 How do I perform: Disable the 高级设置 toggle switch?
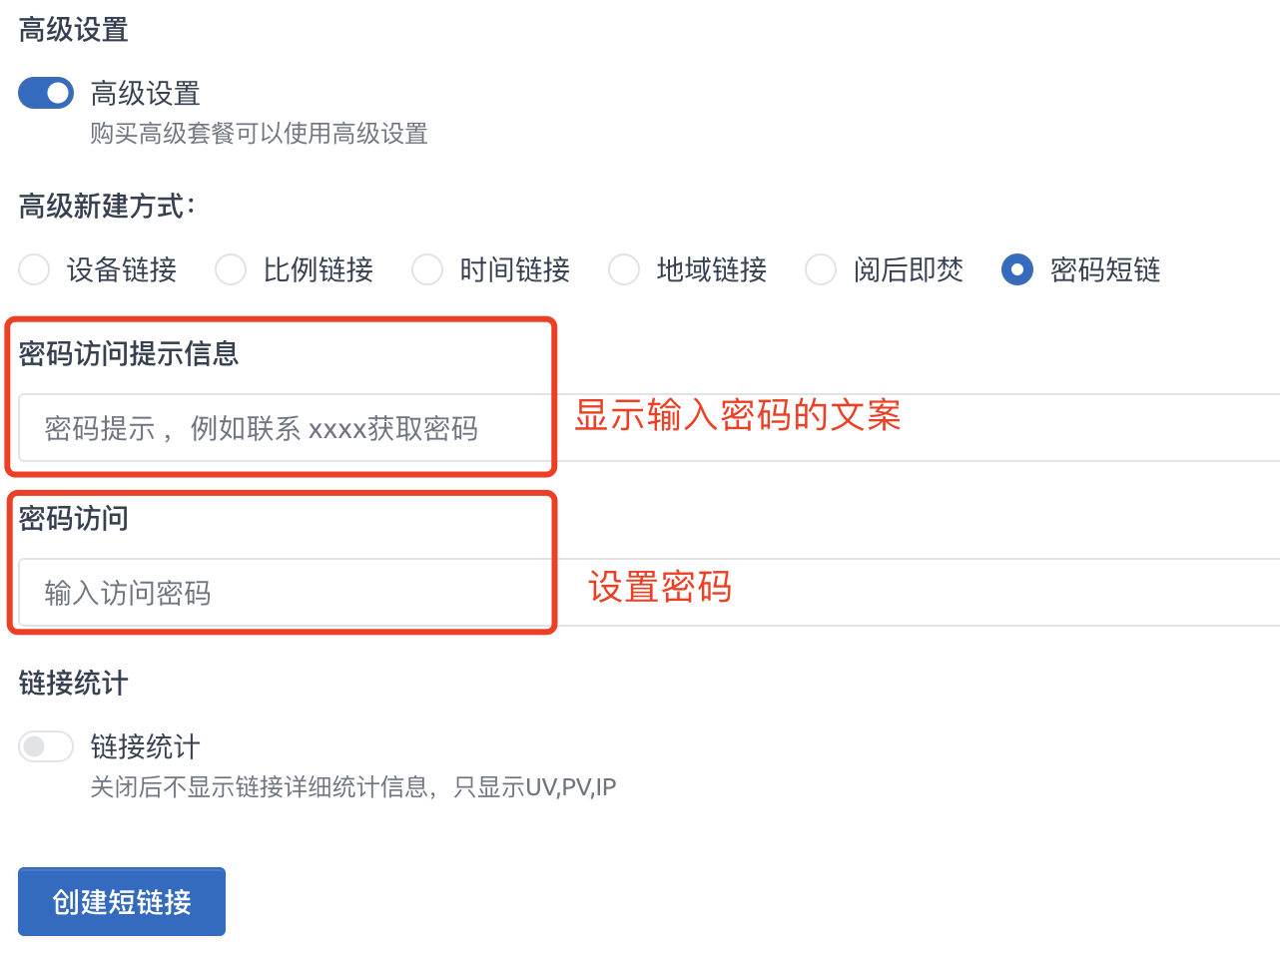coord(45,92)
